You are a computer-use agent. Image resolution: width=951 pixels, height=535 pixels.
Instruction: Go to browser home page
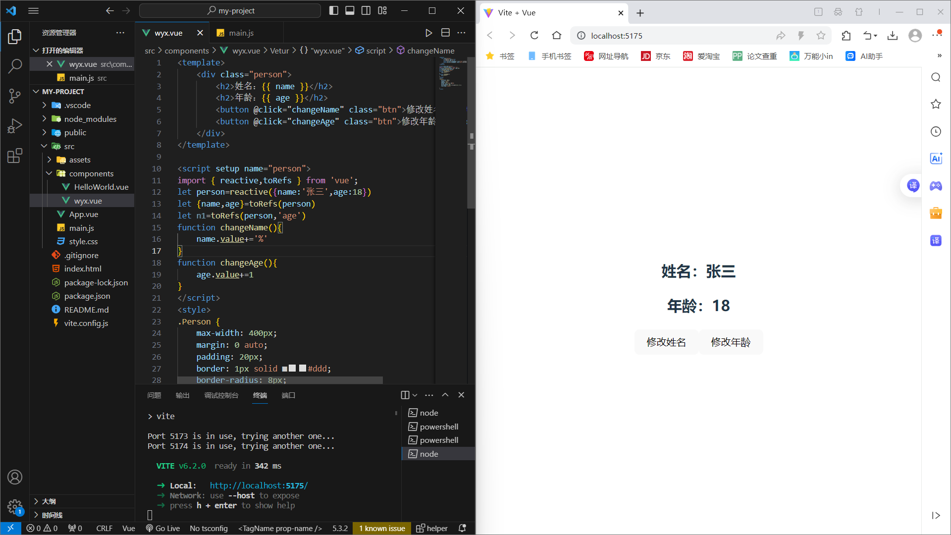(x=557, y=35)
